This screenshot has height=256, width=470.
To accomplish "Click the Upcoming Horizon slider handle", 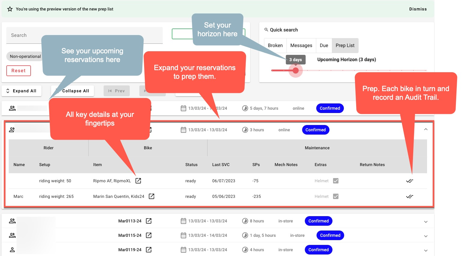I will (296, 70).
